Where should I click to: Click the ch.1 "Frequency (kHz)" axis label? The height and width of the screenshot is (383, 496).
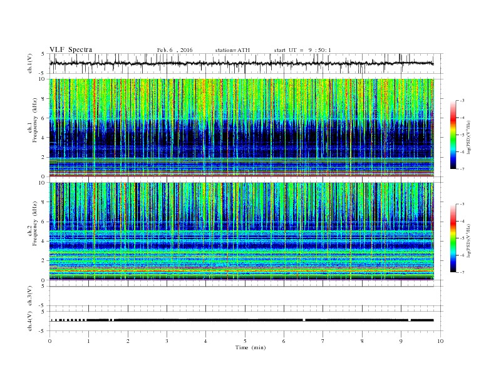(35, 120)
